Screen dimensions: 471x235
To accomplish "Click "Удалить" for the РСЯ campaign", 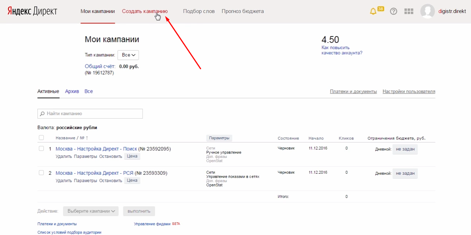I will (64, 181).
